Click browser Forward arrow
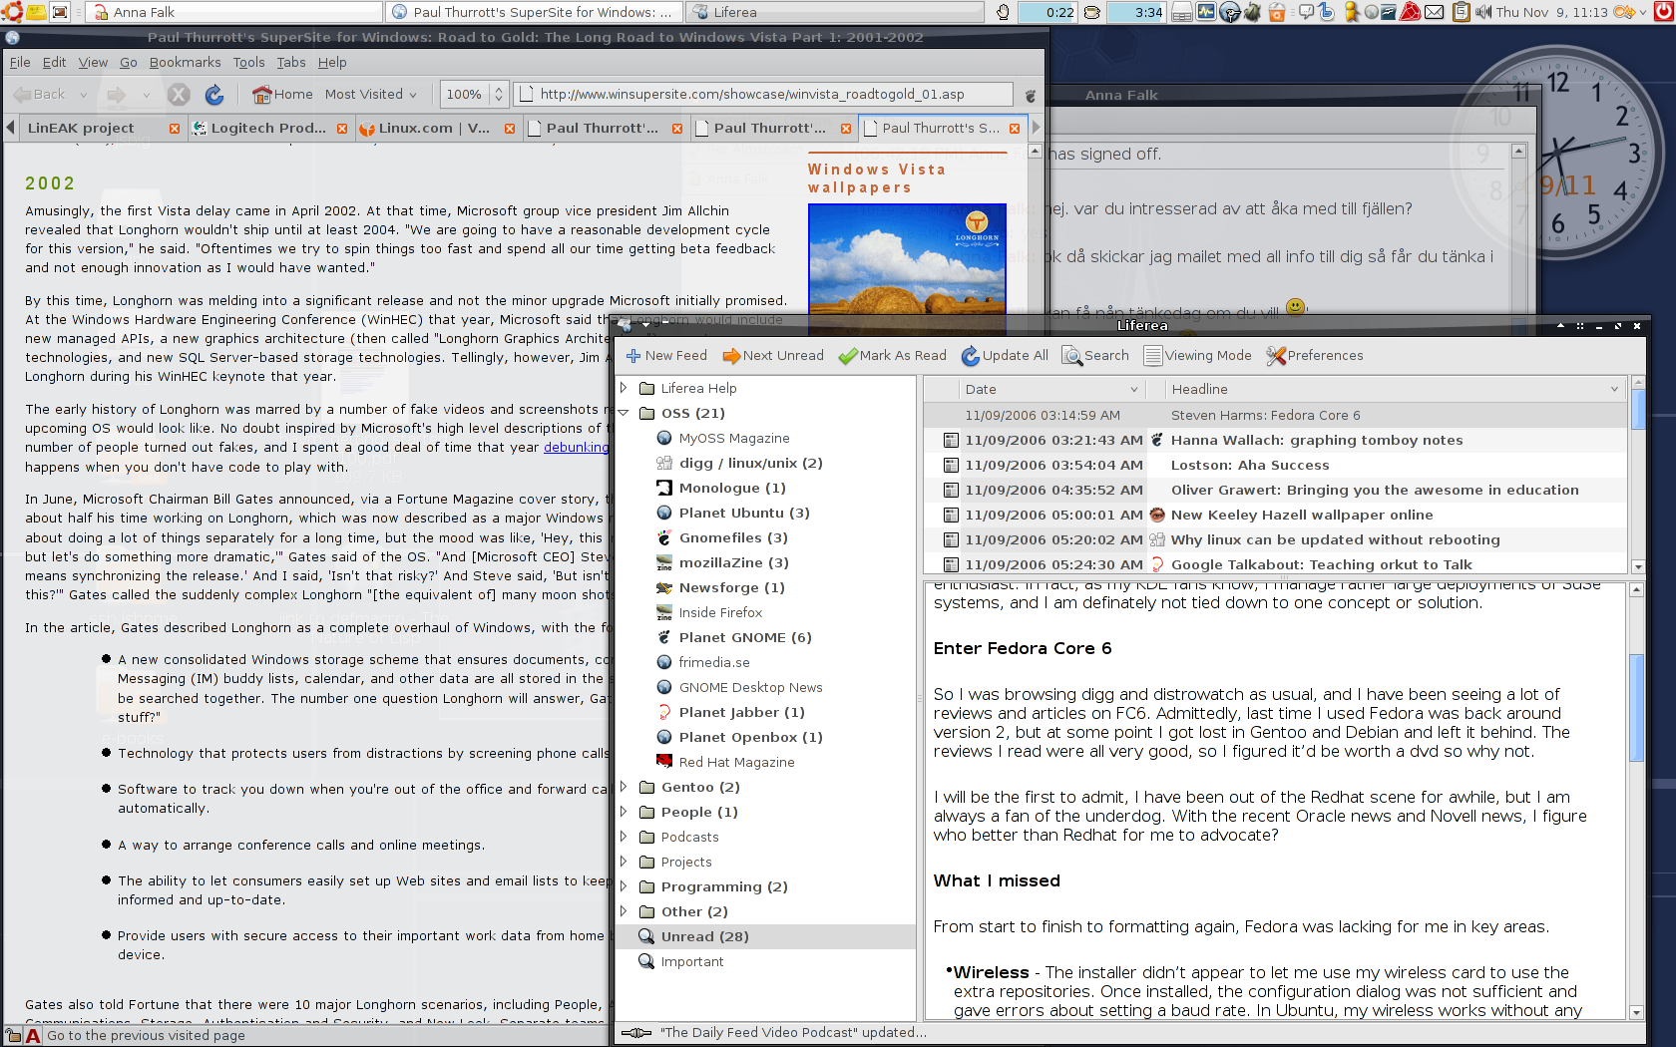The width and height of the screenshot is (1676, 1047). tap(117, 95)
